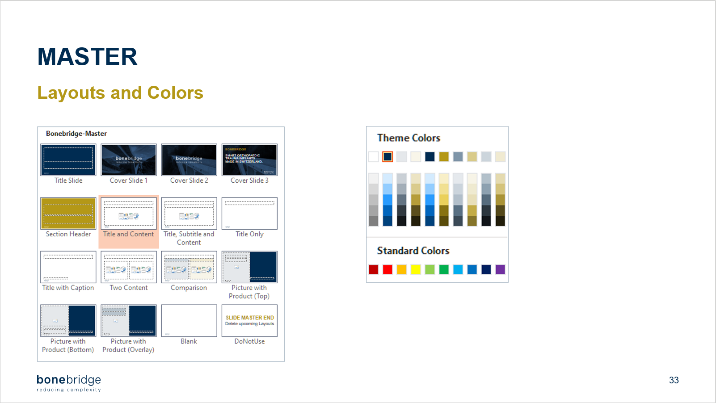Select the Cover Slide 3 layout
The image size is (716, 403).
tap(249, 160)
